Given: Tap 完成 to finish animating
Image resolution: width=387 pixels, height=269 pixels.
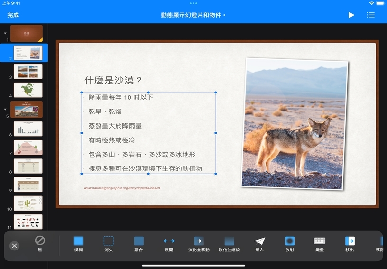Looking at the screenshot, I should point(13,15).
